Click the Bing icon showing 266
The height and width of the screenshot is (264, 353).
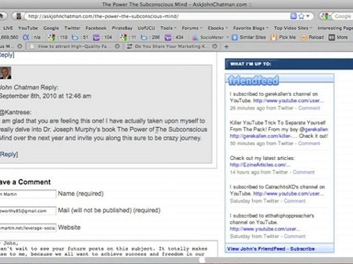point(144,37)
